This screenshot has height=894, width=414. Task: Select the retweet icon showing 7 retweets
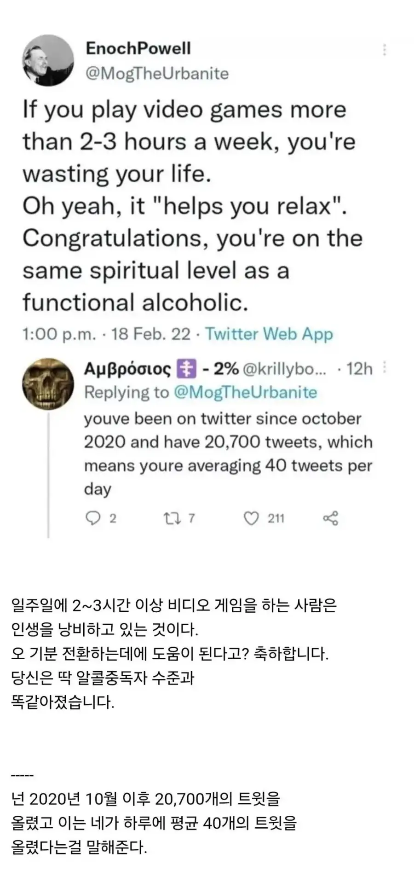point(172,518)
